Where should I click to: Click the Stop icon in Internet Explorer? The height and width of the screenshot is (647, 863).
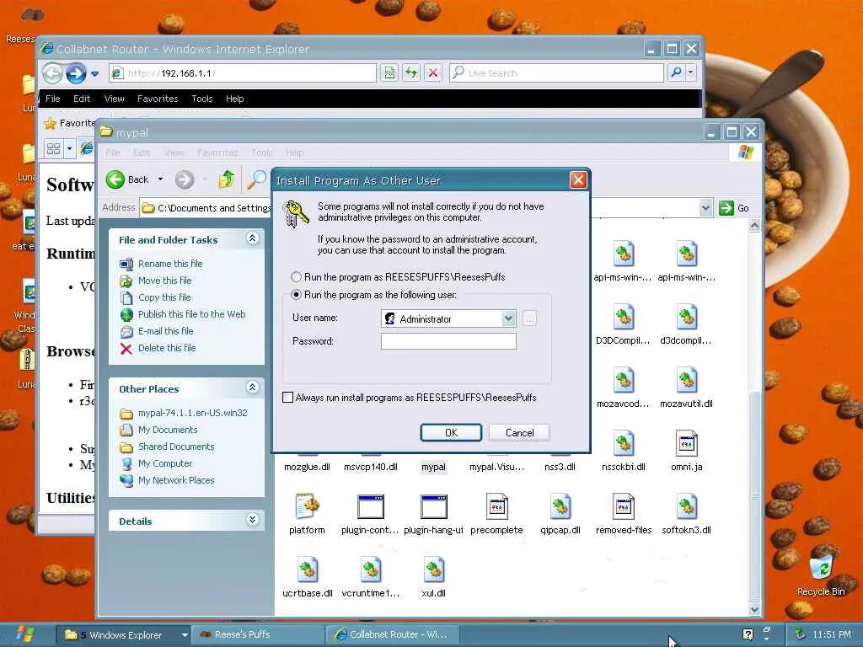pos(433,72)
